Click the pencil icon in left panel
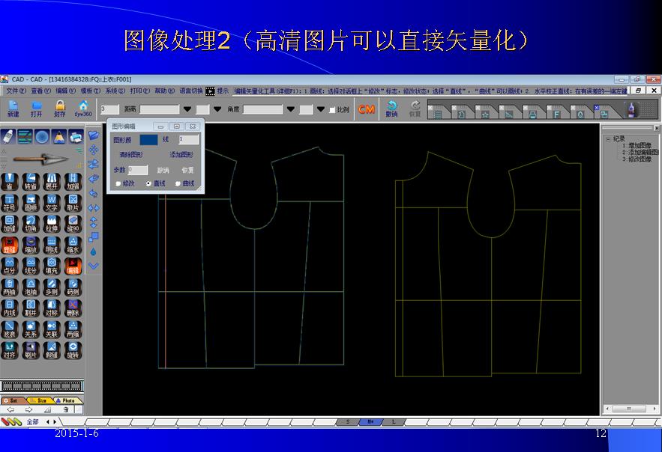Image resolution: width=662 pixels, height=452 pixels. point(59,136)
